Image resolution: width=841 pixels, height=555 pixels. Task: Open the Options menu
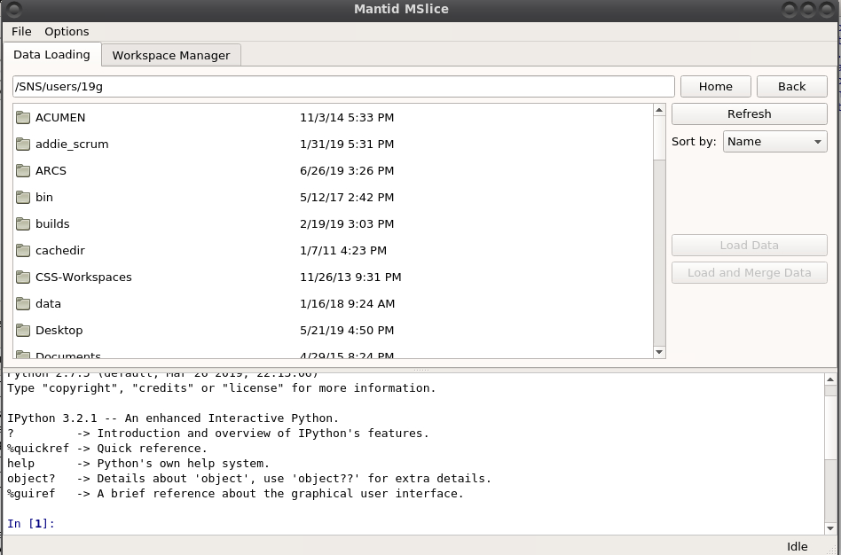coord(67,31)
